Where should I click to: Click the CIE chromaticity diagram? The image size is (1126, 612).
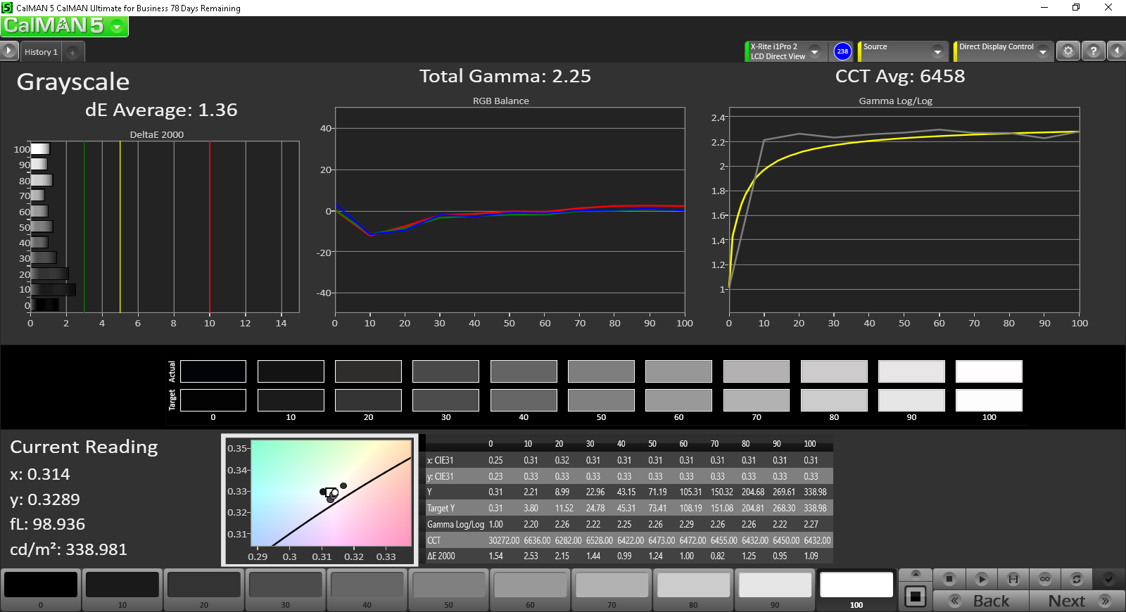pyautogui.click(x=320, y=500)
